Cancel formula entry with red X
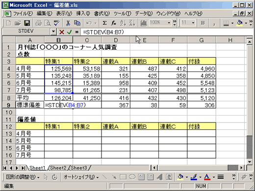The height and width of the screenshot is (191, 255). point(62,32)
